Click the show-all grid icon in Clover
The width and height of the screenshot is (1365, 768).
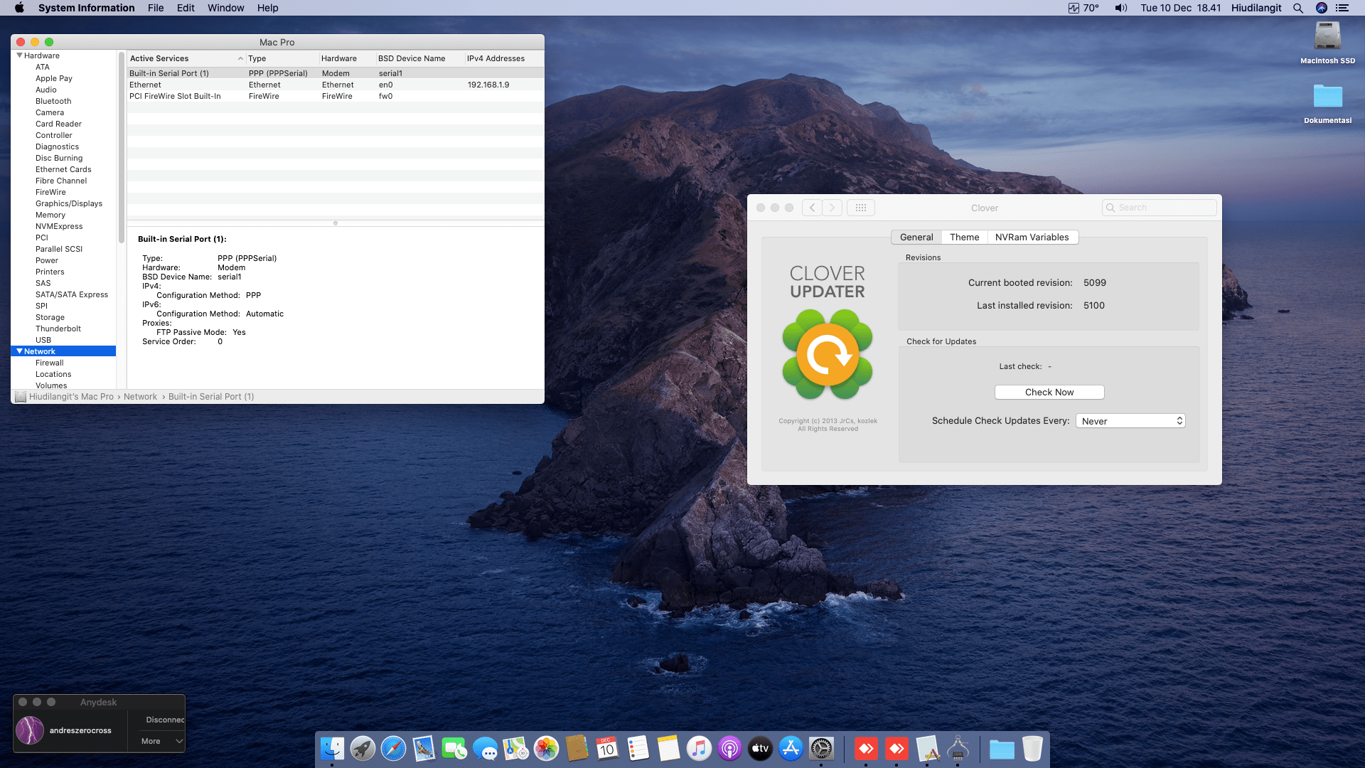(x=860, y=208)
